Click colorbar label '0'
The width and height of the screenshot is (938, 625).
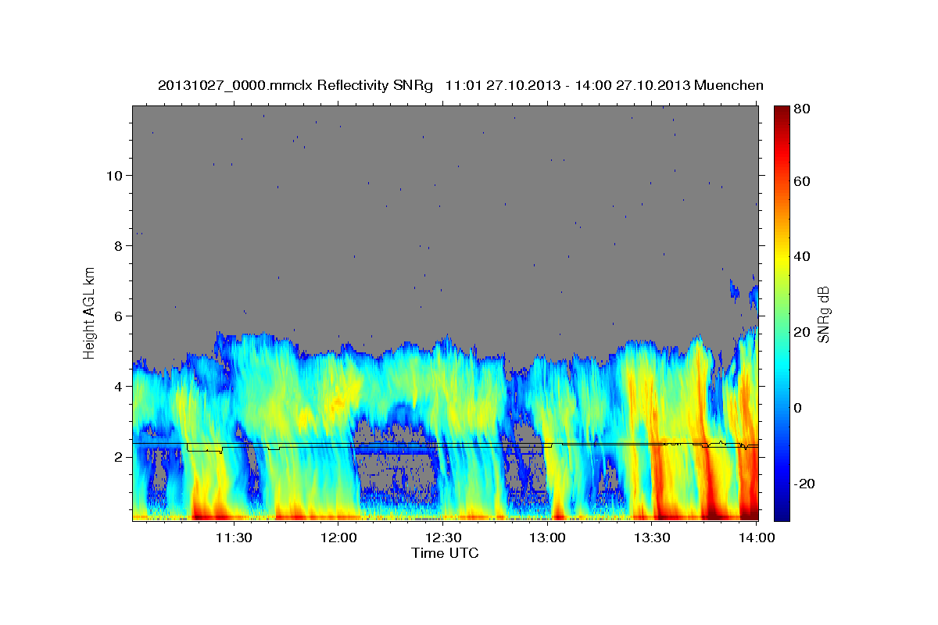[799, 408]
